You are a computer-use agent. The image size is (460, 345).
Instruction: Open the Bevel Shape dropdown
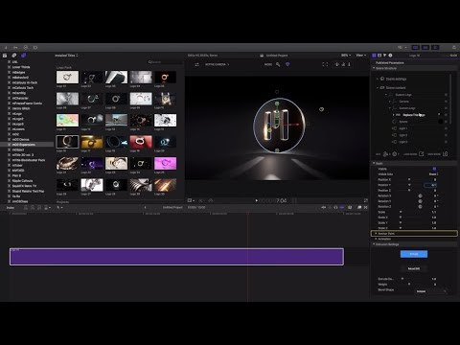(x=430, y=291)
